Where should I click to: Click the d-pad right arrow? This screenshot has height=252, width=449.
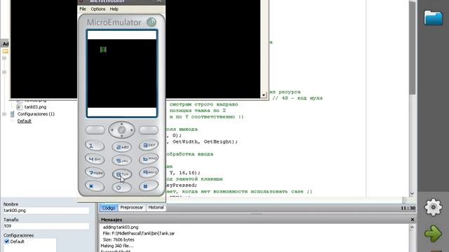tap(131, 130)
